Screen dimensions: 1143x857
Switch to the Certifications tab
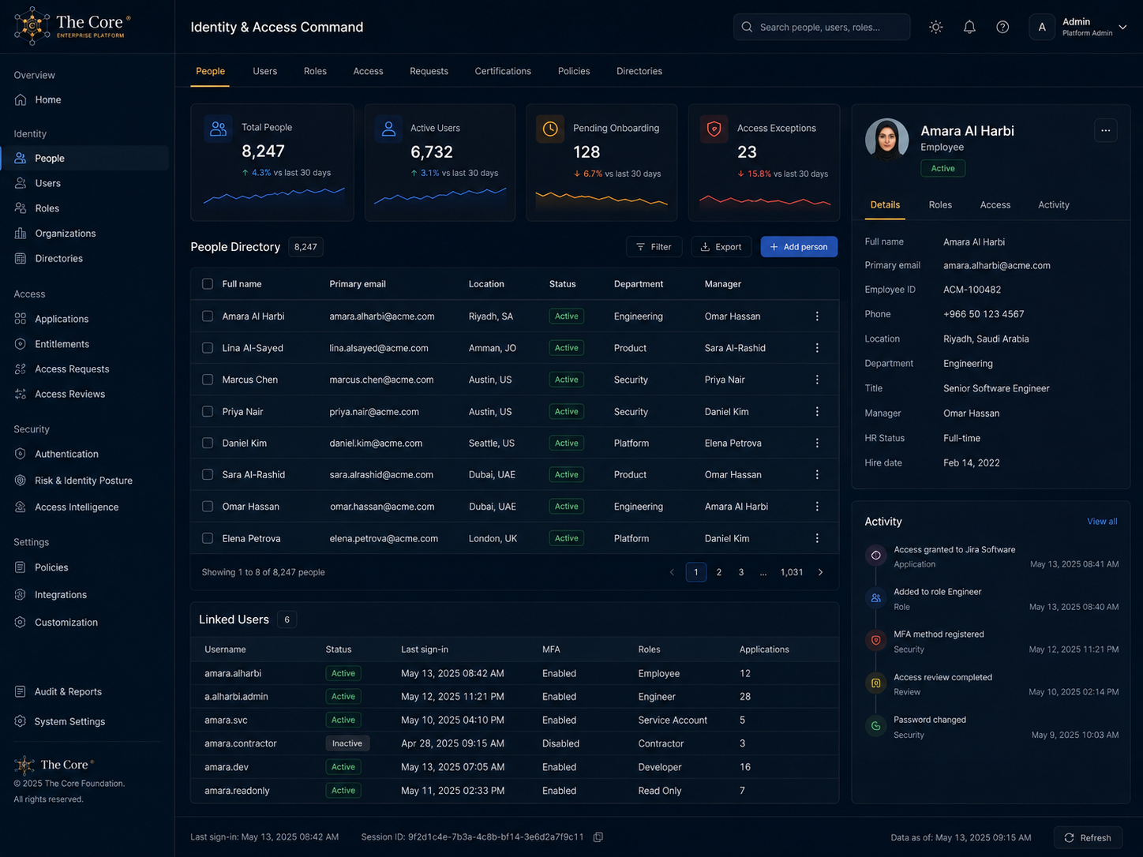click(x=503, y=71)
